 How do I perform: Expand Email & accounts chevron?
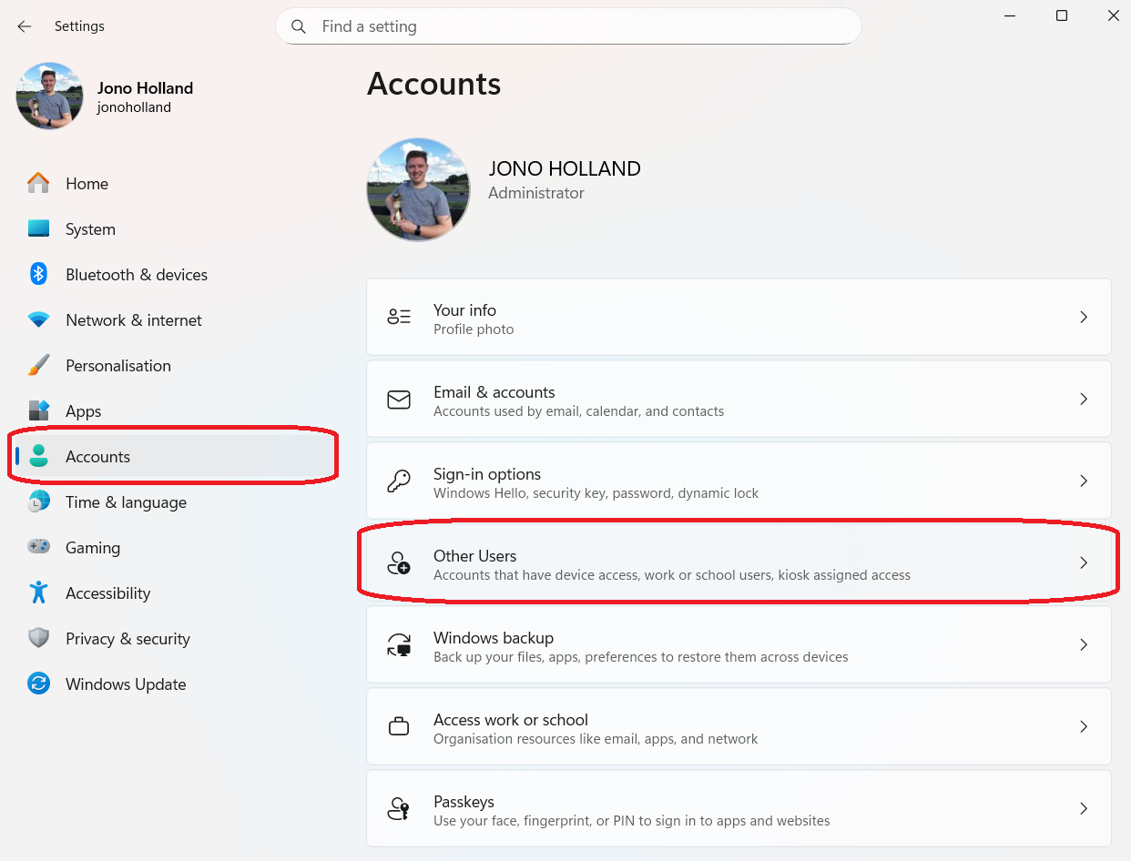coord(1084,399)
